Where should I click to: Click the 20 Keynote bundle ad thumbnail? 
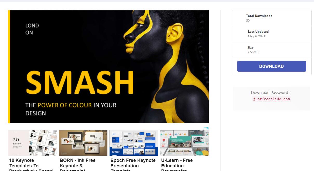coord(32,143)
